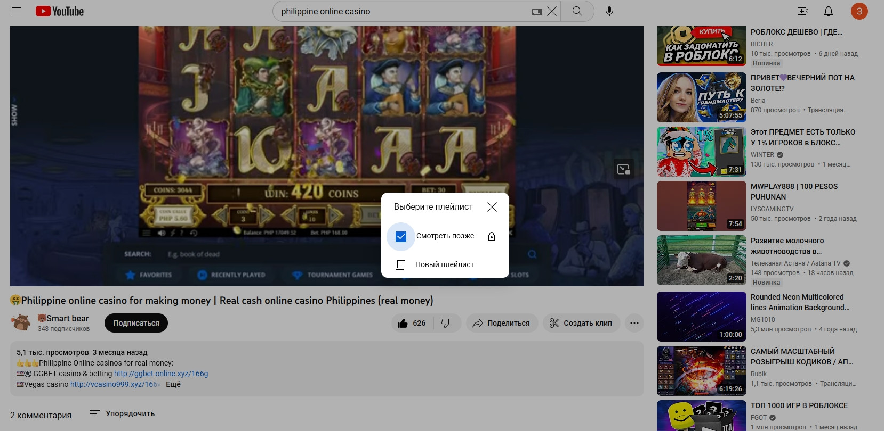
Task: Open ggbet-online.xyz link in description
Action: (161, 374)
